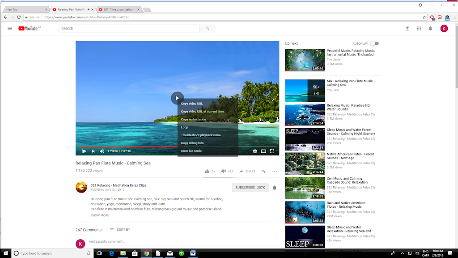Switch to the '291 7 line s' tab

tap(119, 10)
